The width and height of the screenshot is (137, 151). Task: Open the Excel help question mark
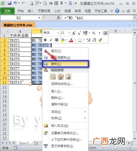(117, 11)
